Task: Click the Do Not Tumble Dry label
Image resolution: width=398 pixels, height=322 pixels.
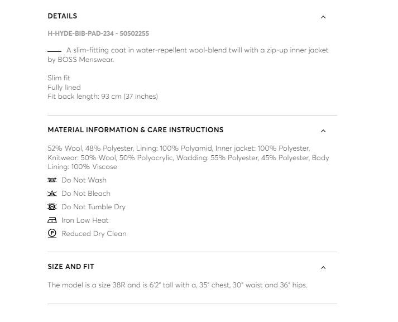Action: 93,207
